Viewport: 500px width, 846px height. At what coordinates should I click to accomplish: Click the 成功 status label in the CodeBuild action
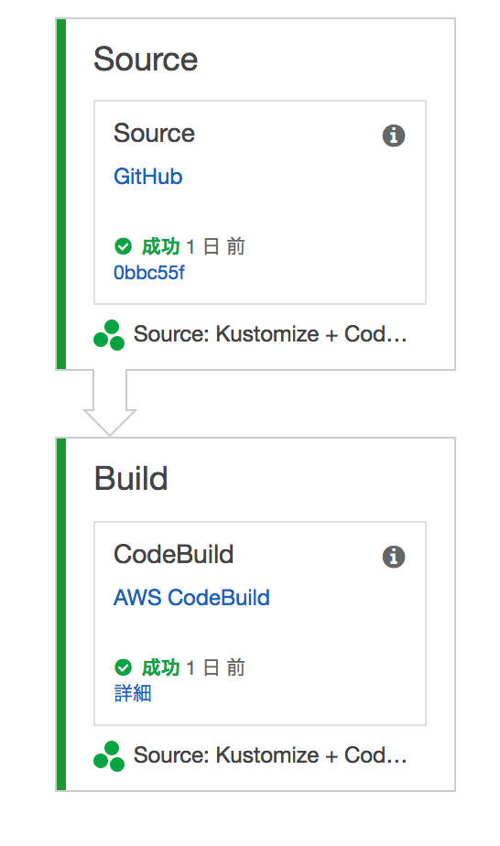click(160, 667)
